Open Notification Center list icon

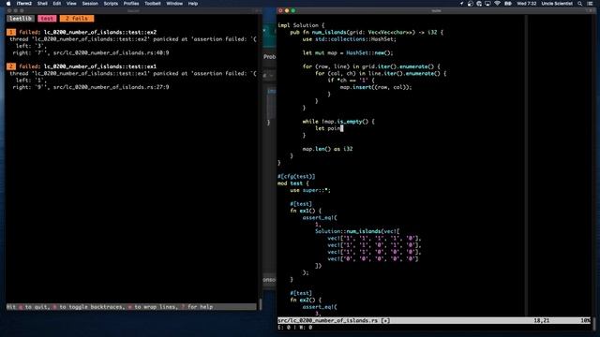pos(590,4)
